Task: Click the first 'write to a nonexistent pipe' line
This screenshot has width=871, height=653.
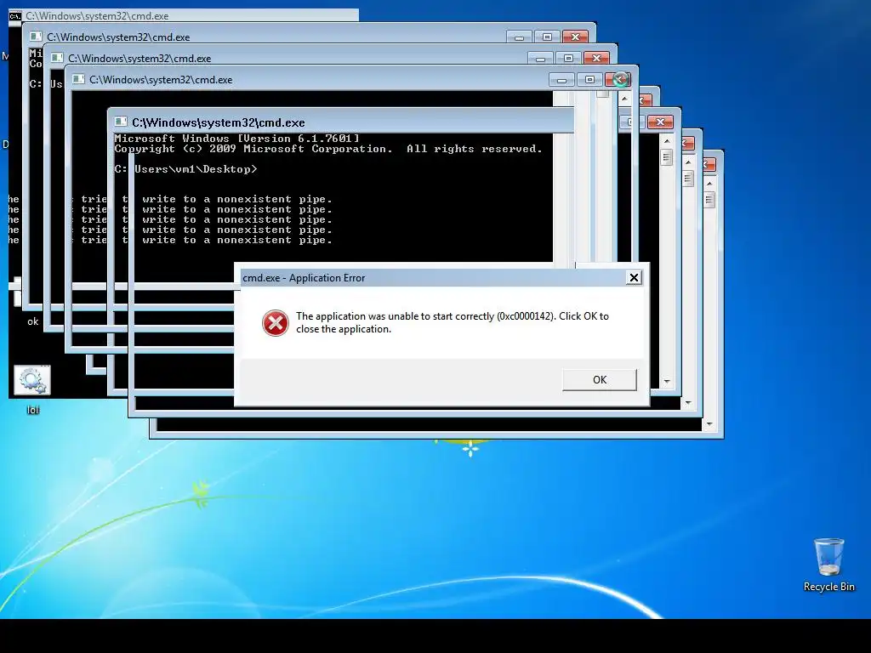Action: (x=236, y=199)
